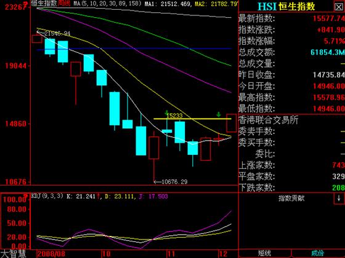Click the 21546.94 high price arrow label
Screen dimensions: 345x258
54,33
